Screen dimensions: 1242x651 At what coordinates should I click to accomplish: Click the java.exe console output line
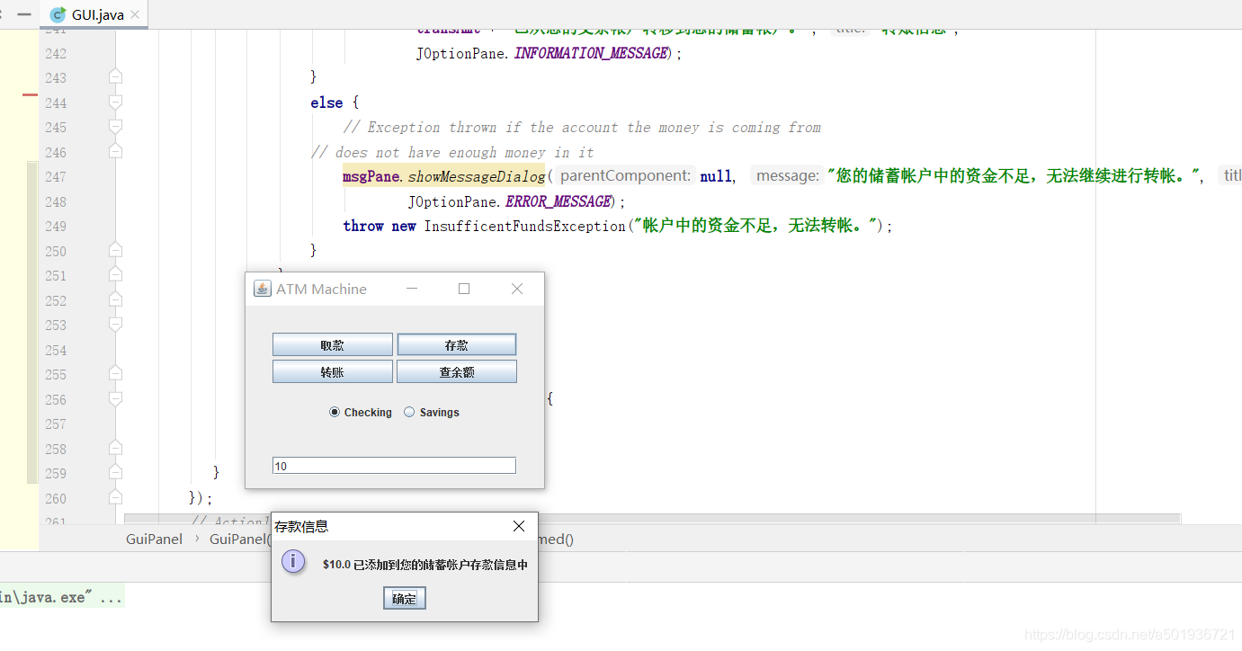(61, 597)
